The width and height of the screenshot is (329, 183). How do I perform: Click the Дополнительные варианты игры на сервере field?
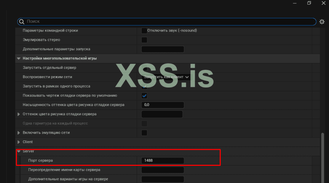(163, 179)
